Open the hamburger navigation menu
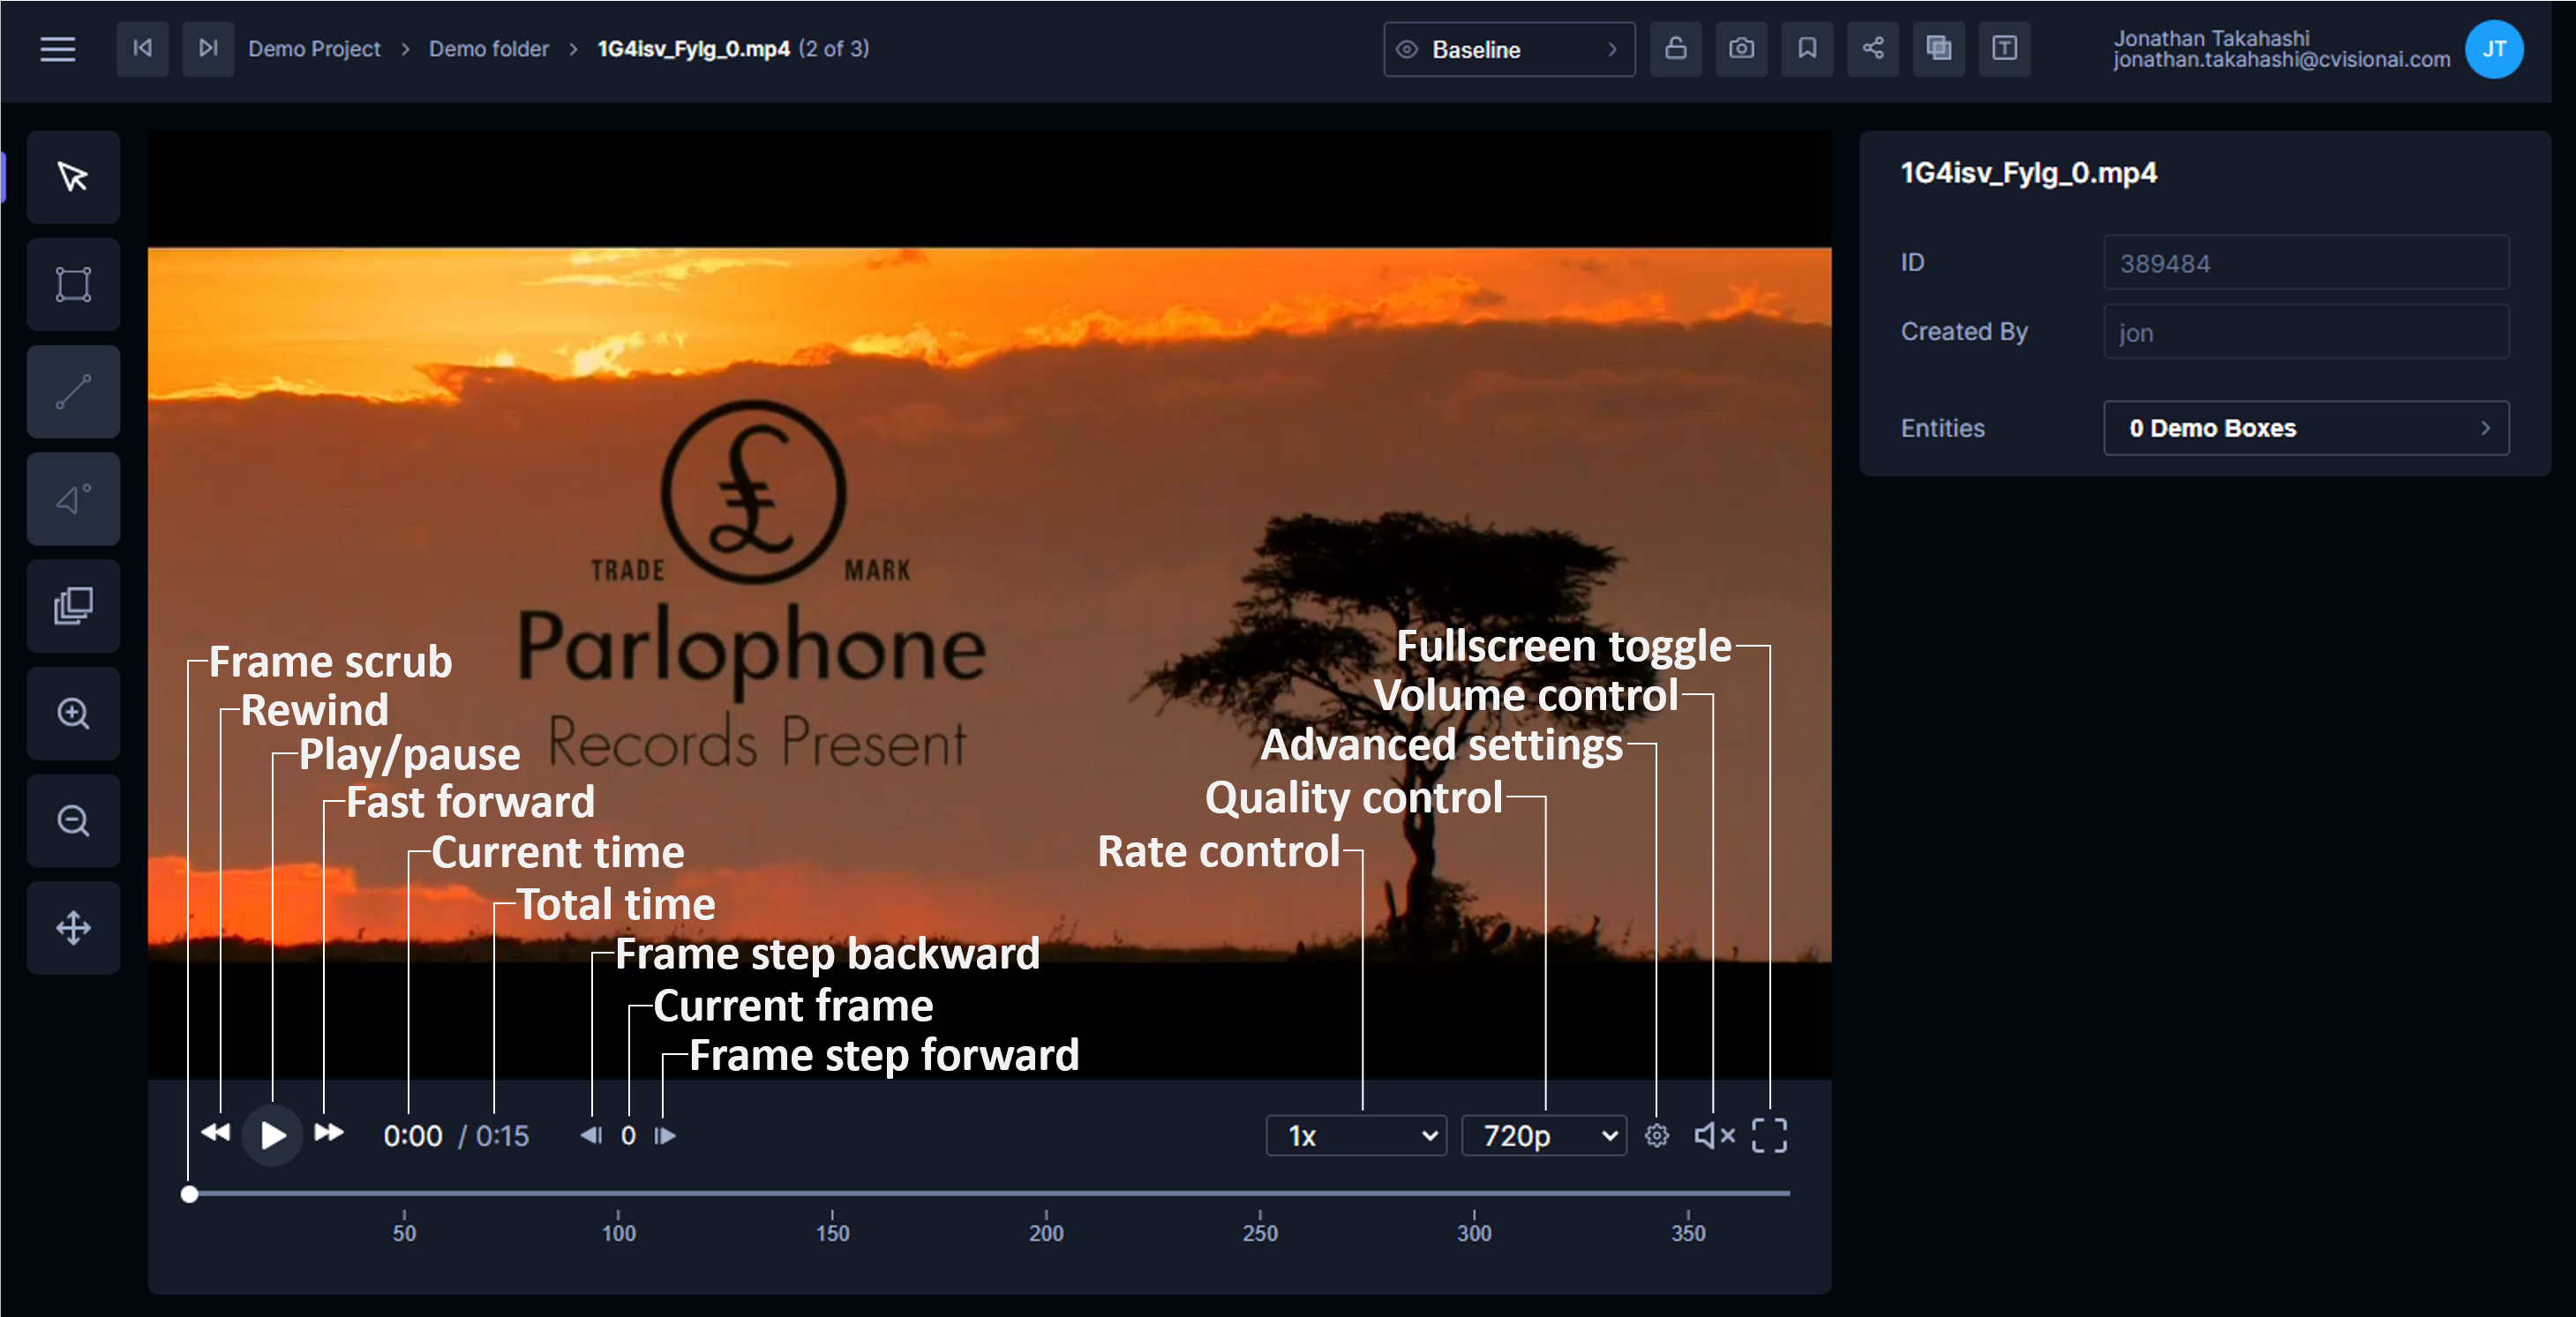 pos(57,49)
